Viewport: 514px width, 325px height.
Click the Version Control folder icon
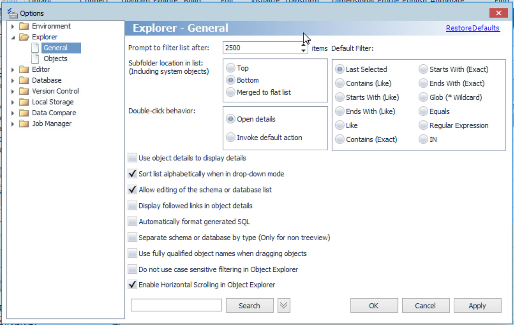coord(23,91)
